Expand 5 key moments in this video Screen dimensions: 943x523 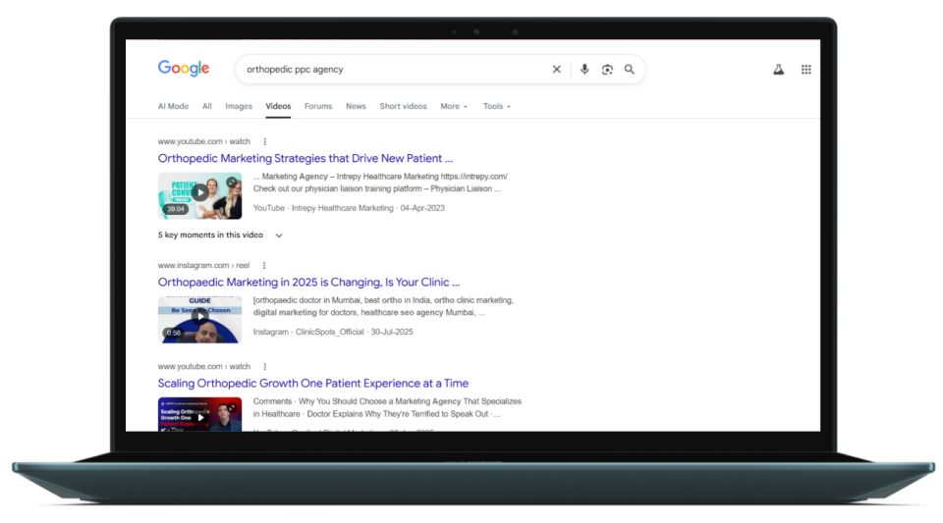220,235
